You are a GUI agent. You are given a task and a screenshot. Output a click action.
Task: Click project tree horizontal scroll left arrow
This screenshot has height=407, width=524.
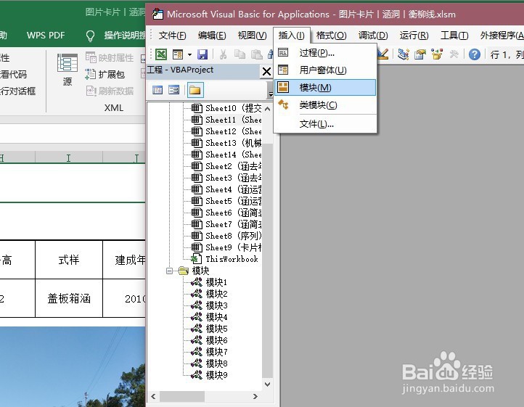tap(153, 397)
